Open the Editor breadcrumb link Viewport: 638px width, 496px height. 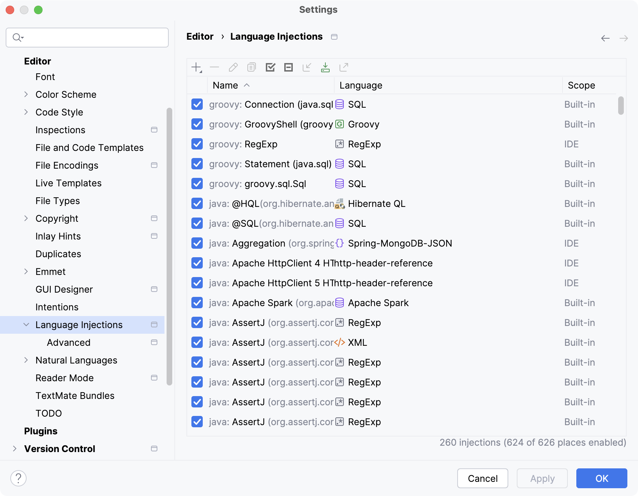click(200, 36)
